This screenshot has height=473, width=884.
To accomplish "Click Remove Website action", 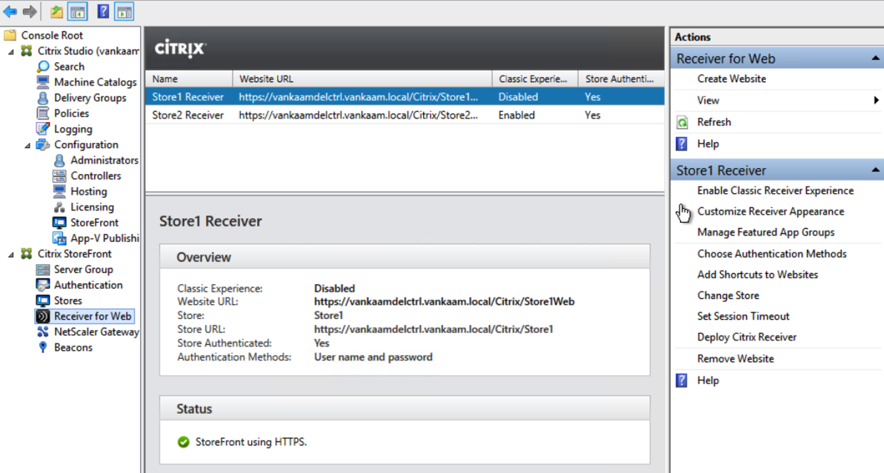I will pos(735,359).
